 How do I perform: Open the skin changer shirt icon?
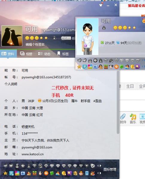(x=101, y=5)
